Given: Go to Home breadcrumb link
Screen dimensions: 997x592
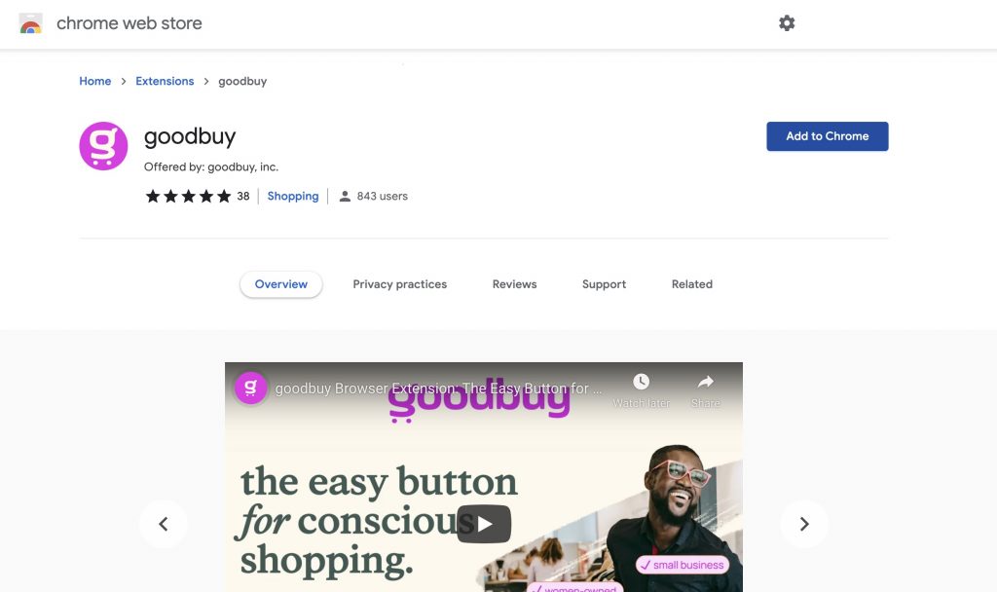Looking at the screenshot, I should coord(94,82).
